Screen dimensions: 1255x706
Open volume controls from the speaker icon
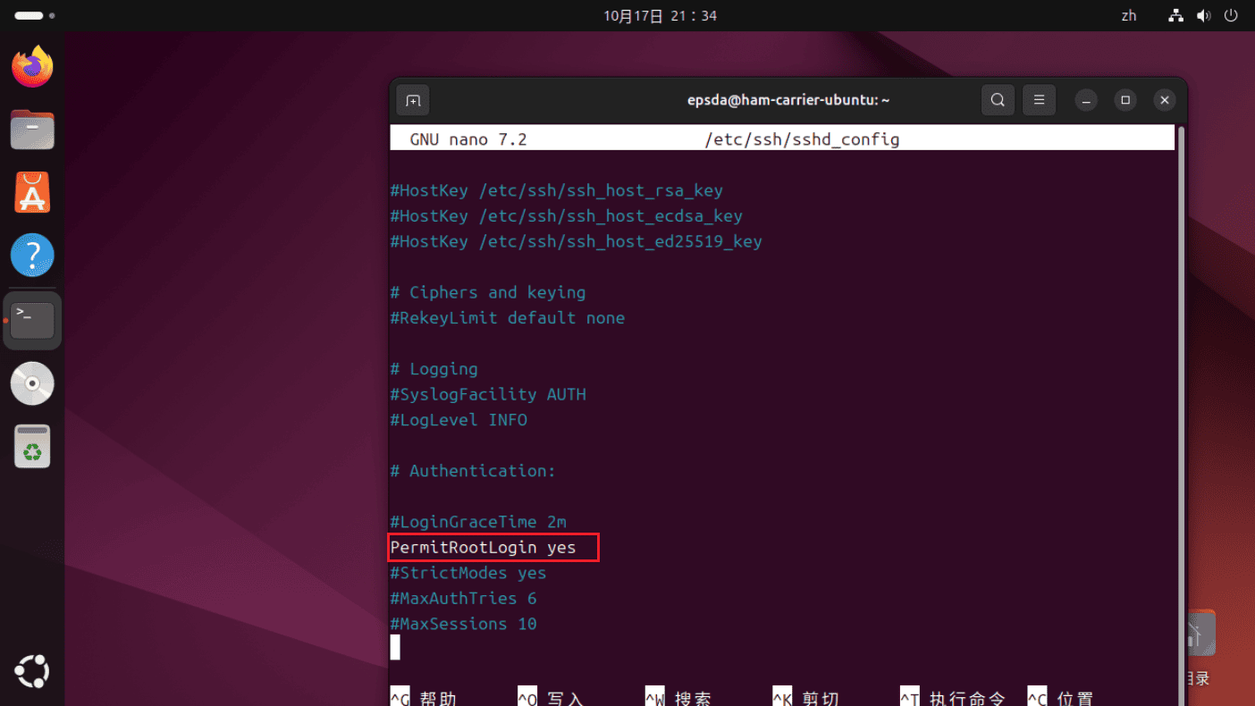point(1204,16)
